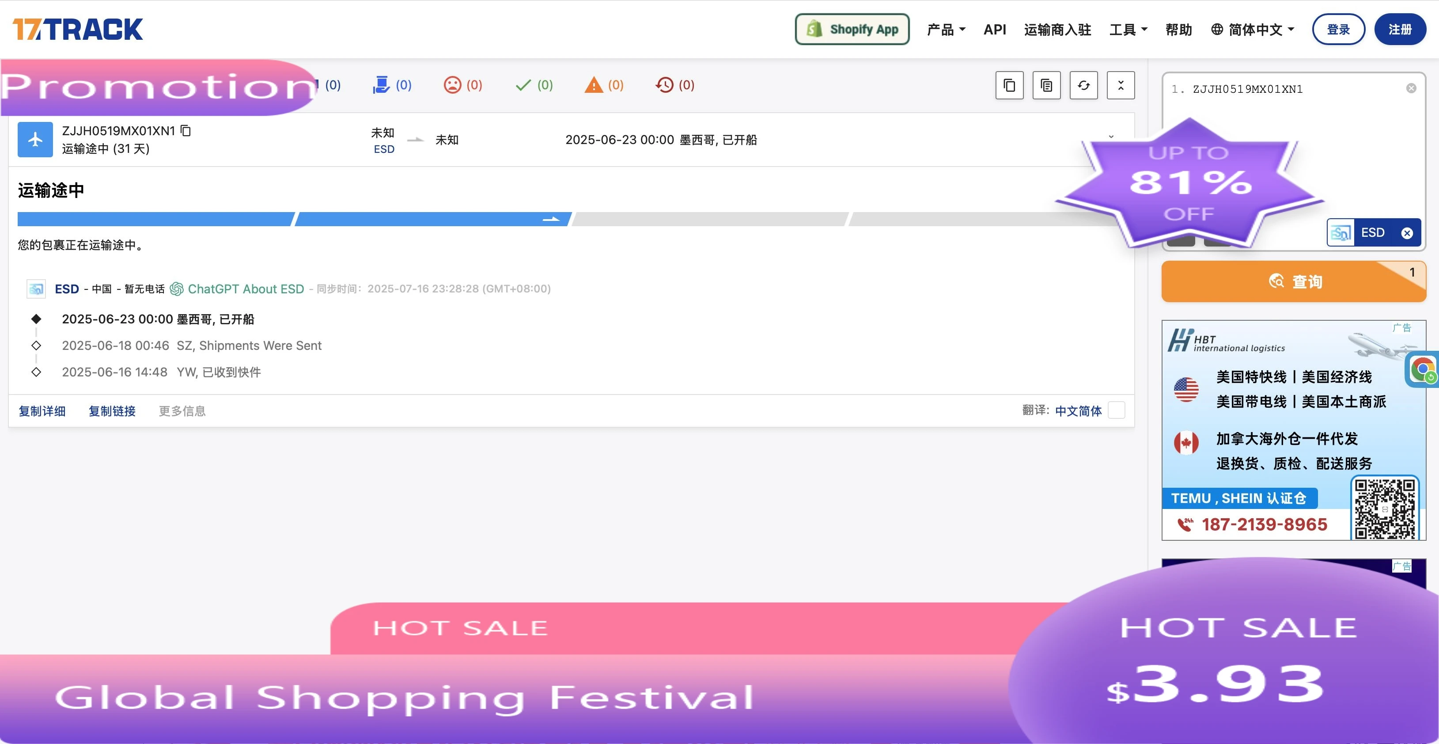Open the 帮助 menu item
The height and width of the screenshot is (744, 1439).
tap(1178, 30)
